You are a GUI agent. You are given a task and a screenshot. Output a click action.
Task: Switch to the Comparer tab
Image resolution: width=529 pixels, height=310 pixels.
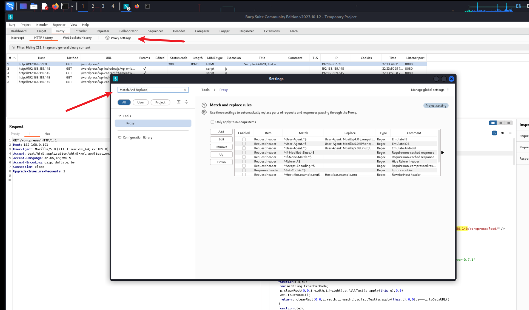click(202, 31)
